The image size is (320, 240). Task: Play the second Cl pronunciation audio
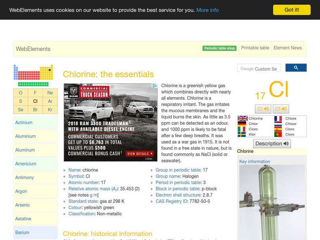pyautogui.click(x=280, y=109)
